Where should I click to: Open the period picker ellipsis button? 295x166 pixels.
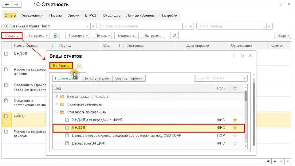click(x=264, y=26)
